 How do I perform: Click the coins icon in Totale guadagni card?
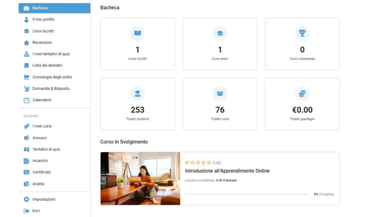pyautogui.click(x=302, y=94)
